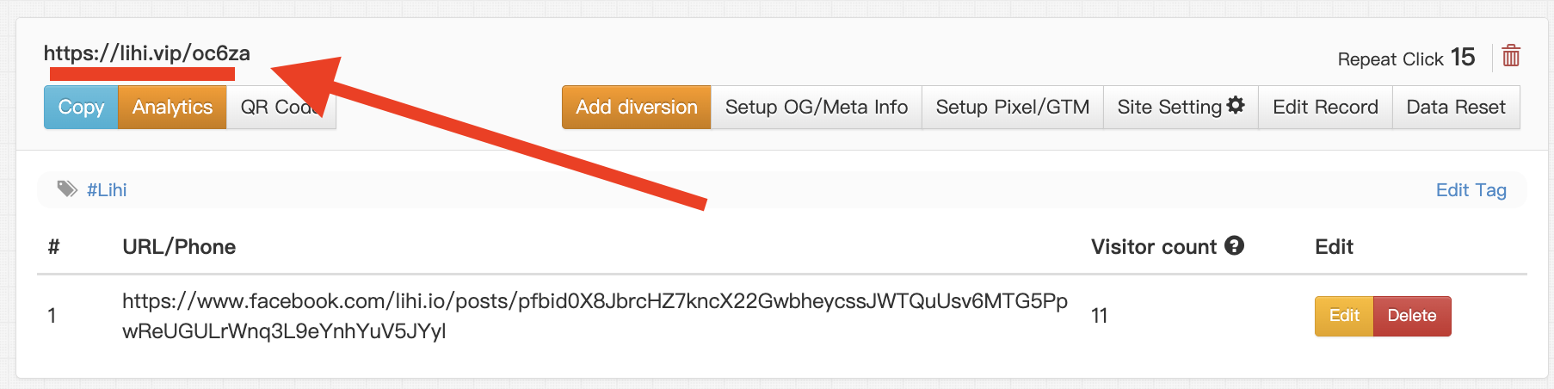Copy the short URL

(81, 108)
